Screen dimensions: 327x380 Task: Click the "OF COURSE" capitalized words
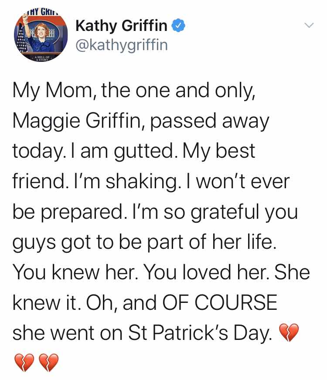click(220, 302)
